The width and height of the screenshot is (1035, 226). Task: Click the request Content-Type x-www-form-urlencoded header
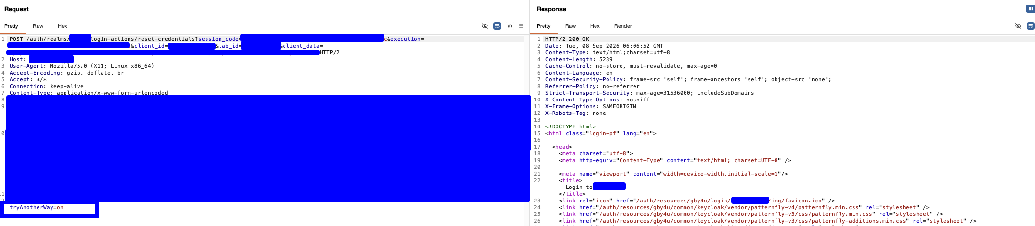pos(89,93)
